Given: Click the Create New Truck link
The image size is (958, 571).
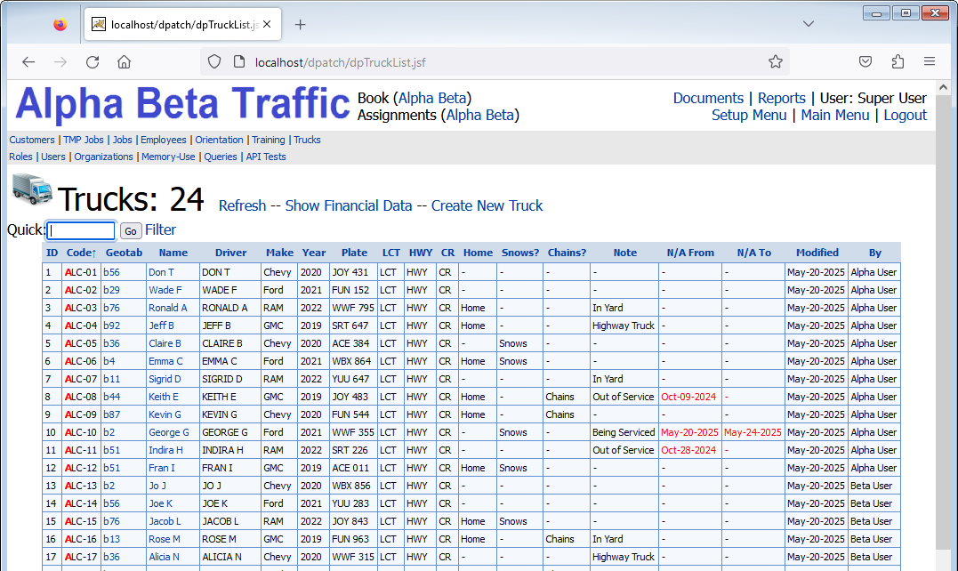Looking at the screenshot, I should coord(487,205).
